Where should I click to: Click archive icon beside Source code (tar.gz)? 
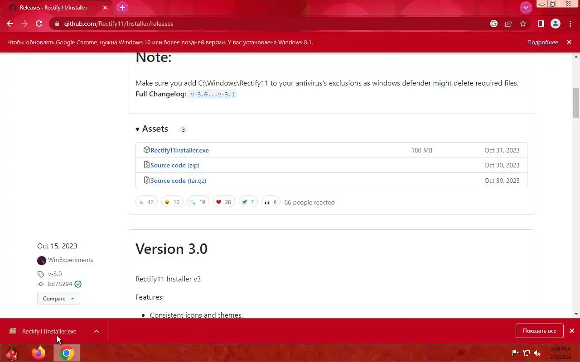[x=146, y=180]
